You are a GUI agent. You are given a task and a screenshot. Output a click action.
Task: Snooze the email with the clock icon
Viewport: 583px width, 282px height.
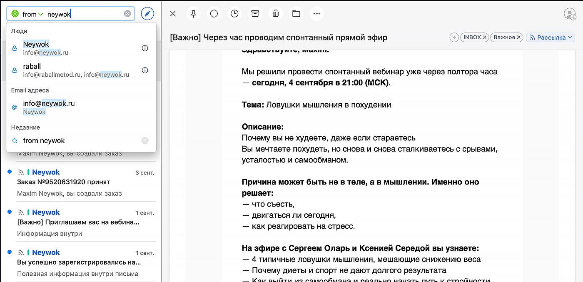234,13
